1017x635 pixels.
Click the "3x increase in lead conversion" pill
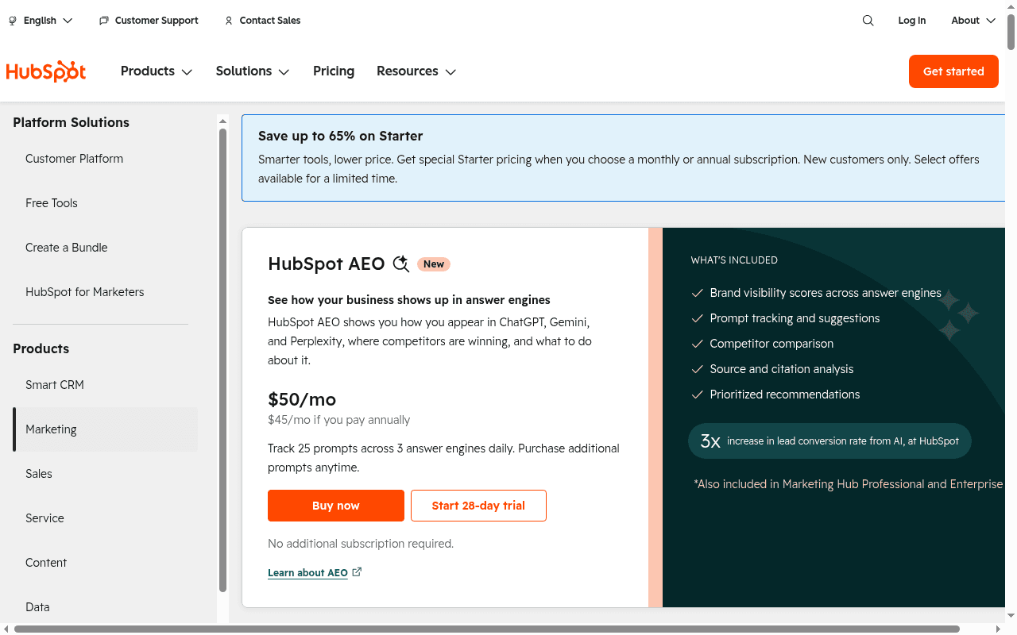point(829,441)
